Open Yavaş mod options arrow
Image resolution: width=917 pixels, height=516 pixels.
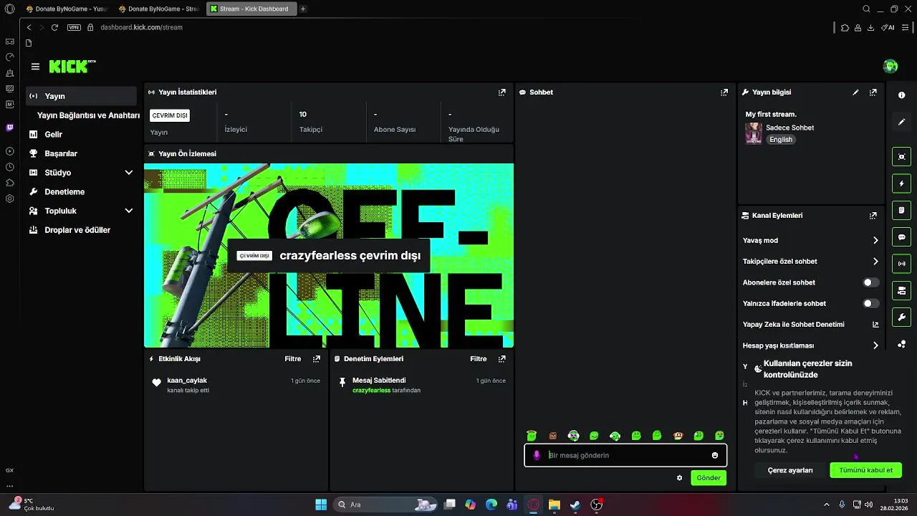(x=875, y=241)
